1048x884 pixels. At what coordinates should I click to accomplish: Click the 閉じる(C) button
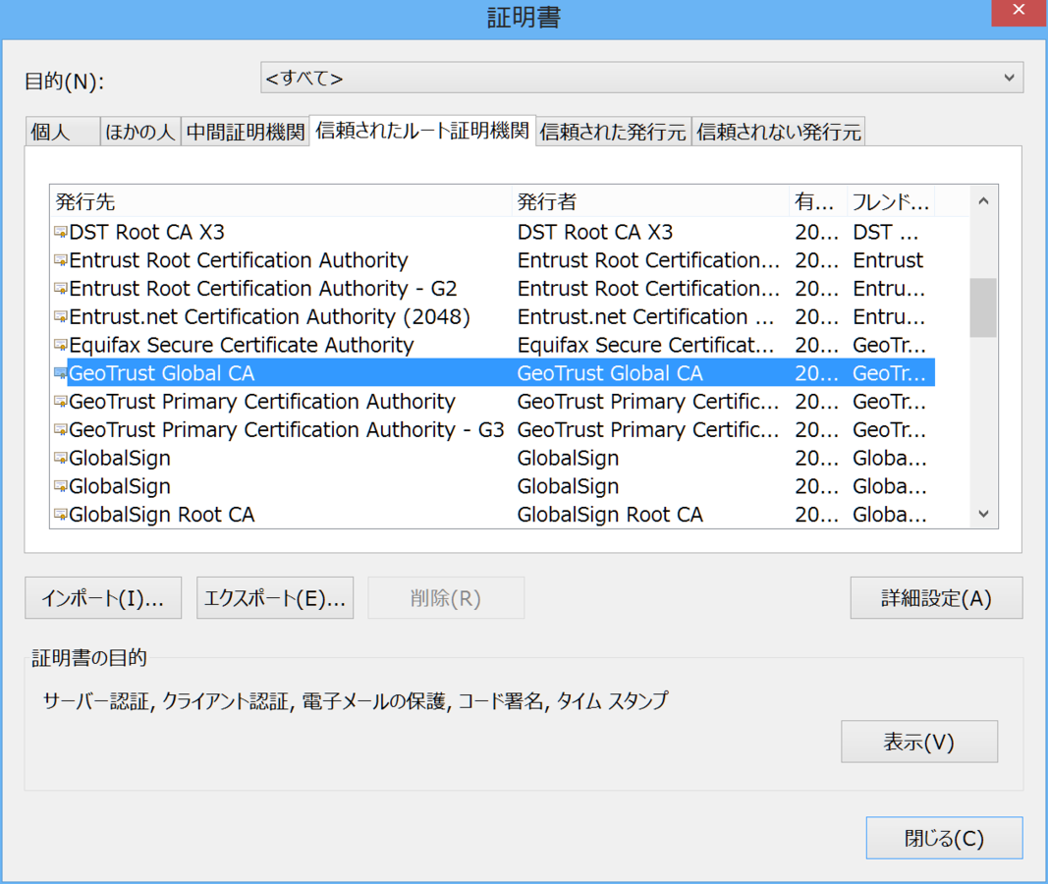click(x=945, y=838)
